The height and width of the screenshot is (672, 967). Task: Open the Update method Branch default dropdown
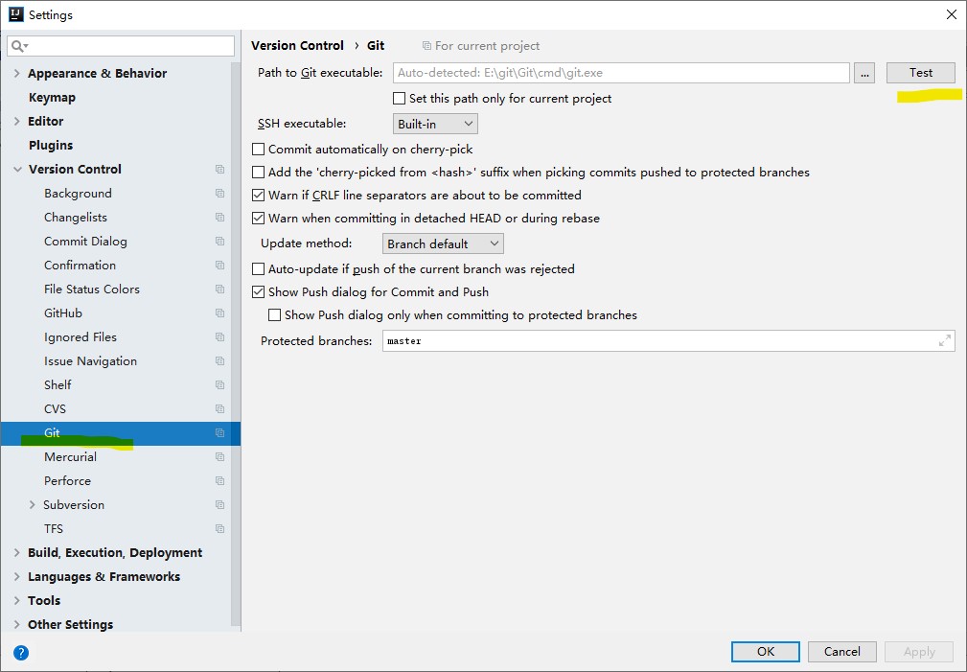(x=443, y=243)
